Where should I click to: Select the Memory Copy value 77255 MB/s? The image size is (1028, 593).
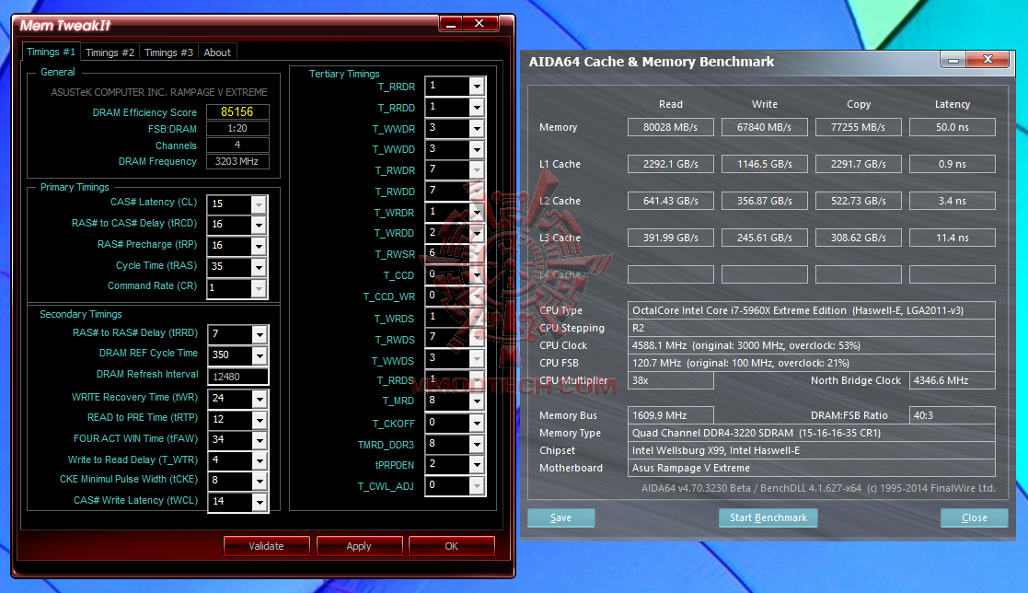coord(858,127)
